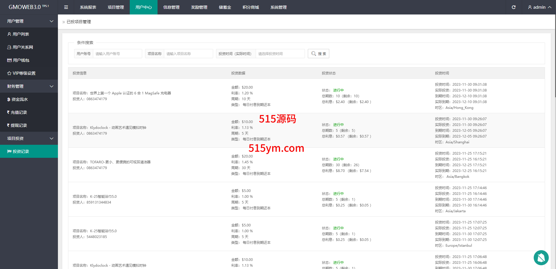The image size is (556, 269).
Task: Open 充值记录 recharge records
Action: pyautogui.click(x=19, y=112)
